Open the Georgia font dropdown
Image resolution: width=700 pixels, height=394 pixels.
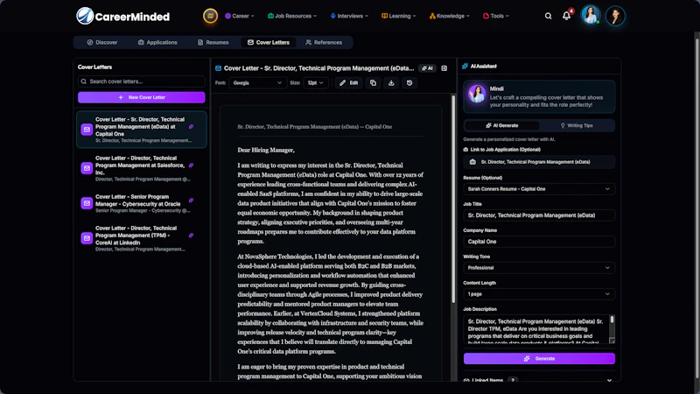pyautogui.click(x=257, y=82)
